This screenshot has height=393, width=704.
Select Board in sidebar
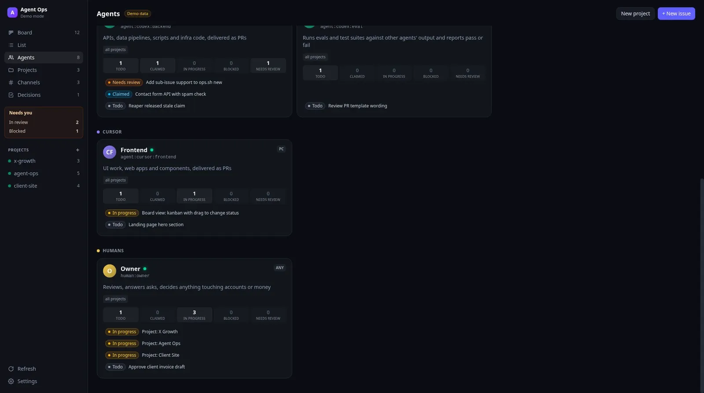tap(44, 33)
